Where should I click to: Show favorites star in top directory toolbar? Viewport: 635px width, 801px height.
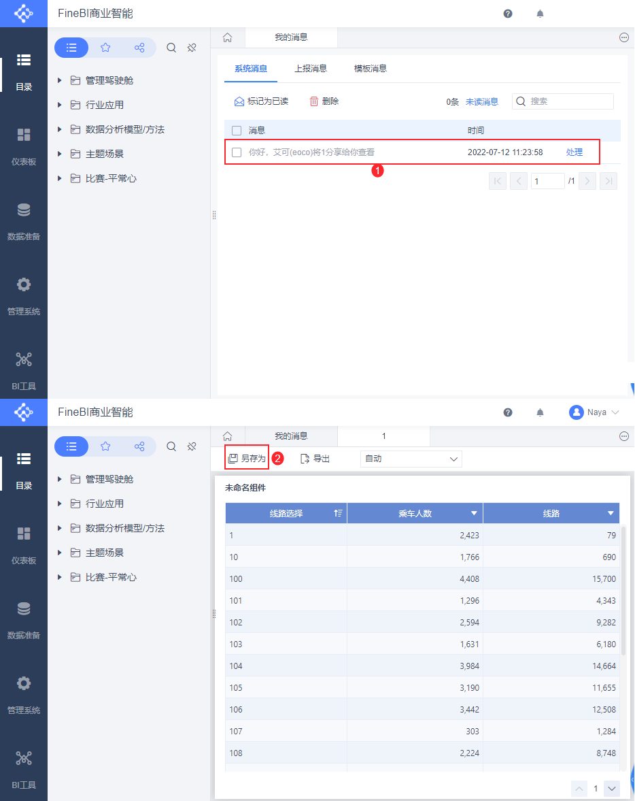pos(105,48)
